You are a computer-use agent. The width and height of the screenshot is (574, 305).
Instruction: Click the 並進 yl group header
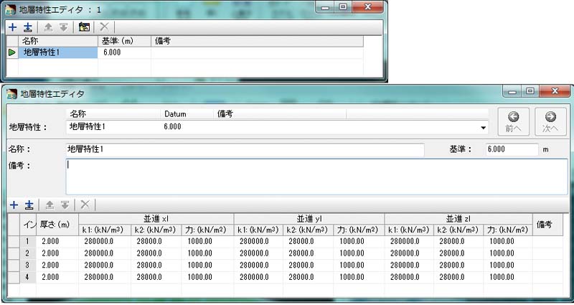309,219
